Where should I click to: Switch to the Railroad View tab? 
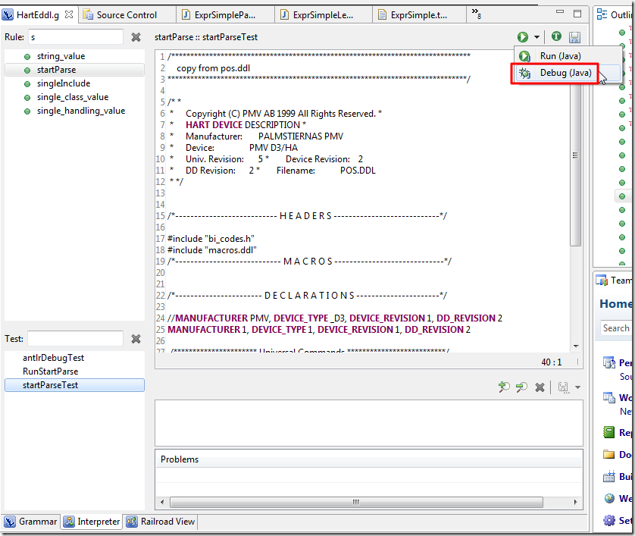click(x=161, y=522)
